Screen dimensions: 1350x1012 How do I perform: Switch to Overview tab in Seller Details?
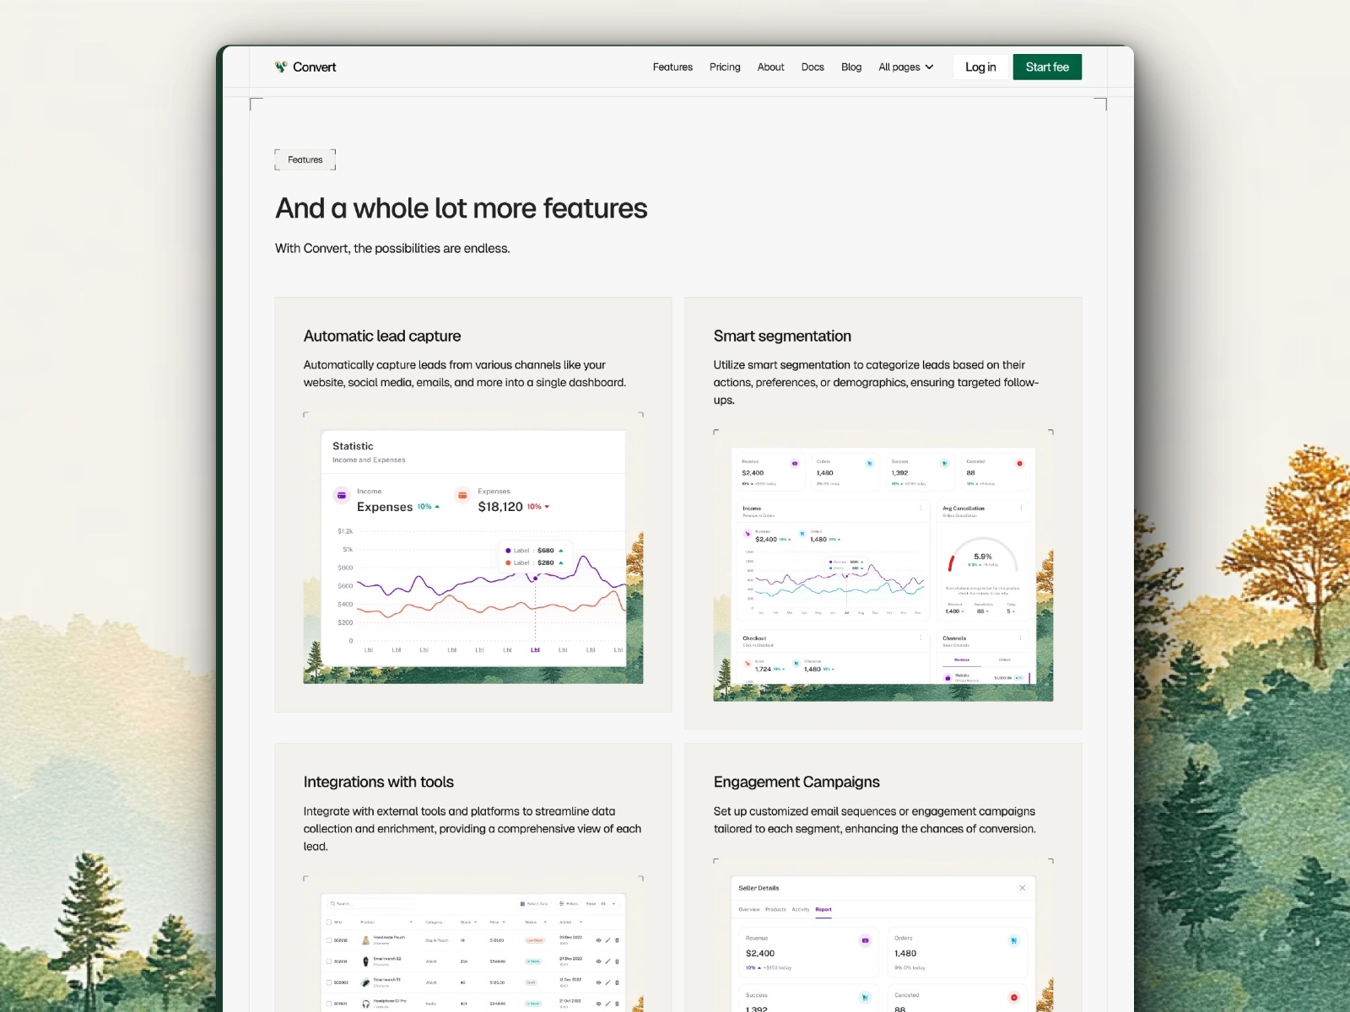[749, 909]
